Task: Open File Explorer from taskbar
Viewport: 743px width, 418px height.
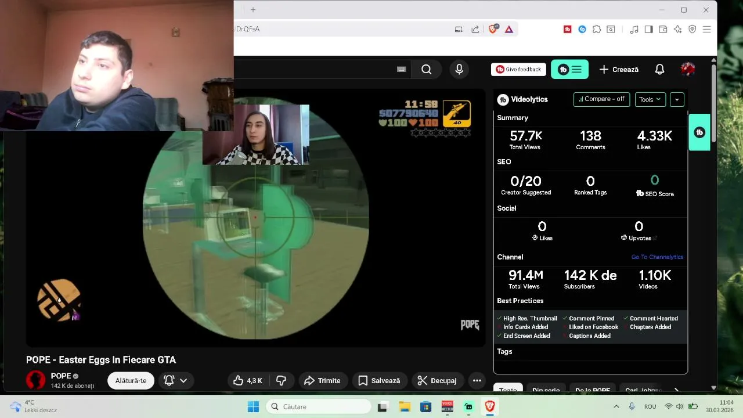Action: [404, 406]
